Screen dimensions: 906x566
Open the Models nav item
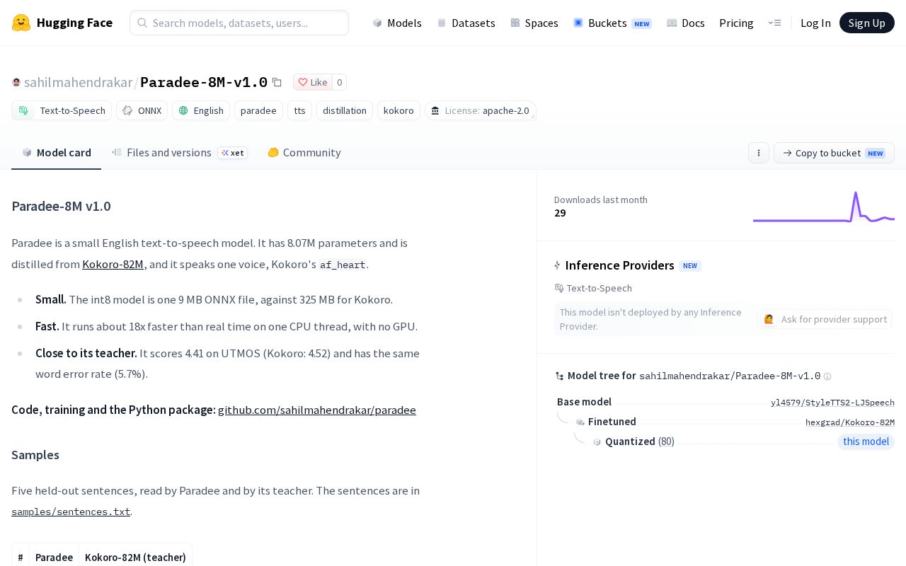click(x=397, y=23)
